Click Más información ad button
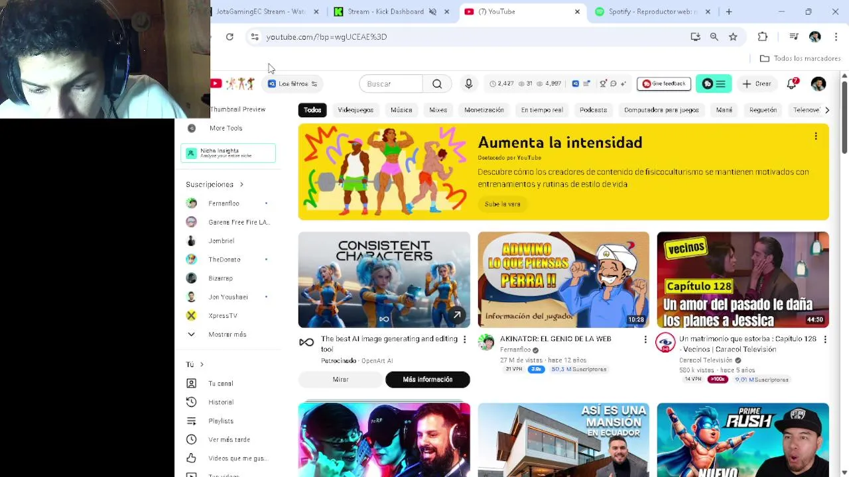The height and width of the screenshot is (477, 849). (428, 380)
